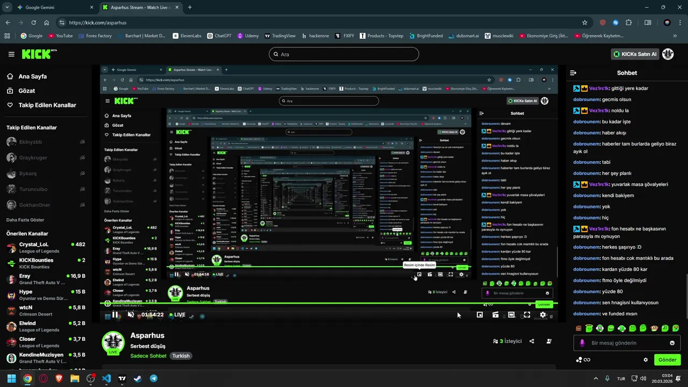Toggle clip creation on the player
The height and width of the screenshot is (387, 688).
[495, 315]
